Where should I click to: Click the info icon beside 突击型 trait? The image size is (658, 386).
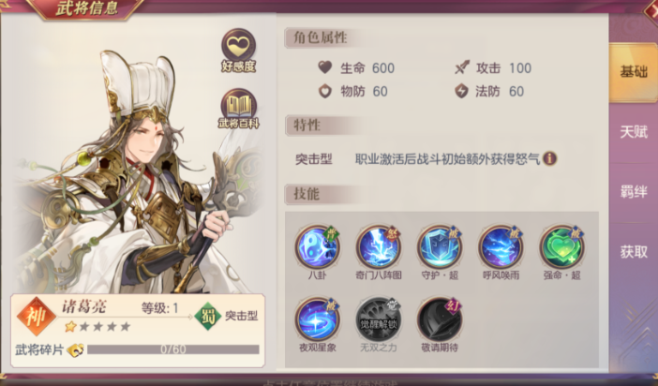coord(549,158)
